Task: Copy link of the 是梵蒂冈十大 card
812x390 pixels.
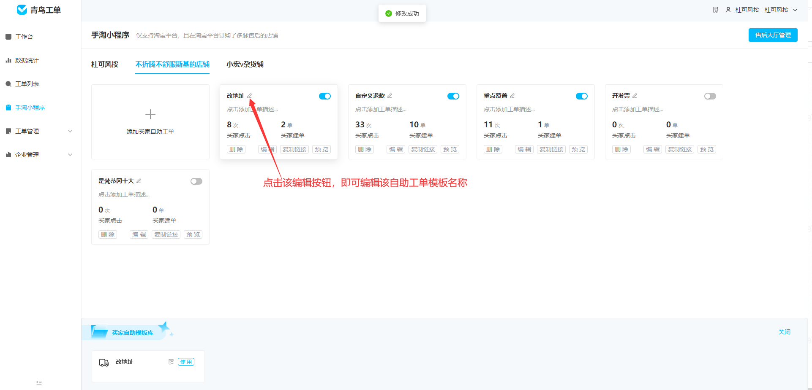Action: tap(166, 234)
